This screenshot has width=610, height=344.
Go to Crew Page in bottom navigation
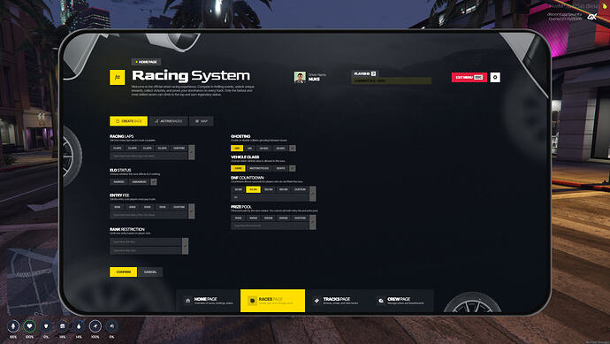[401, 301]
